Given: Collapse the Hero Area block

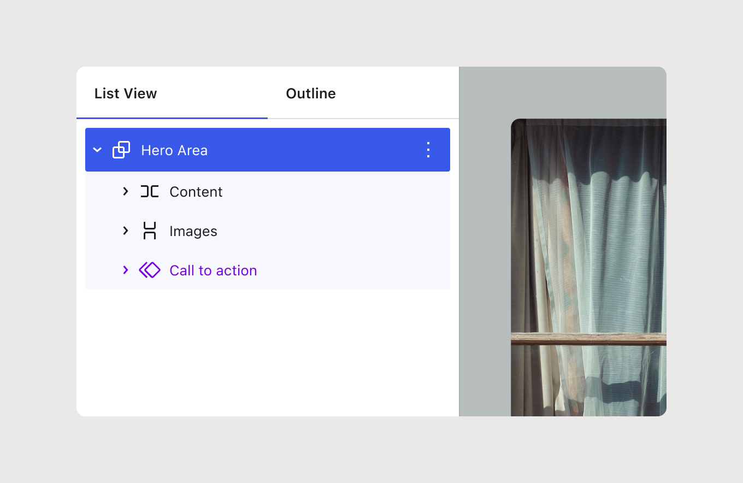Looking at the screenshot, I should tap(97, 150).
